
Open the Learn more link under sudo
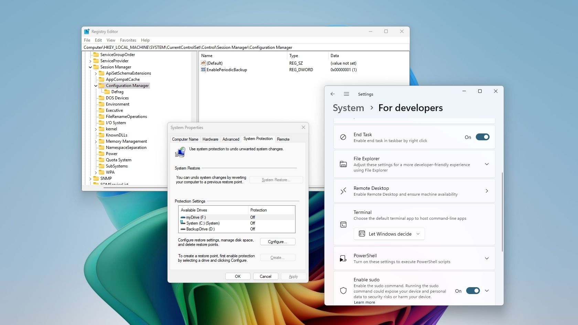364,302
